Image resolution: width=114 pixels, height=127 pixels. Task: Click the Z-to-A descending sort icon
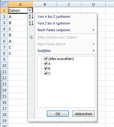pyautogui.click(x=31, y=23)
